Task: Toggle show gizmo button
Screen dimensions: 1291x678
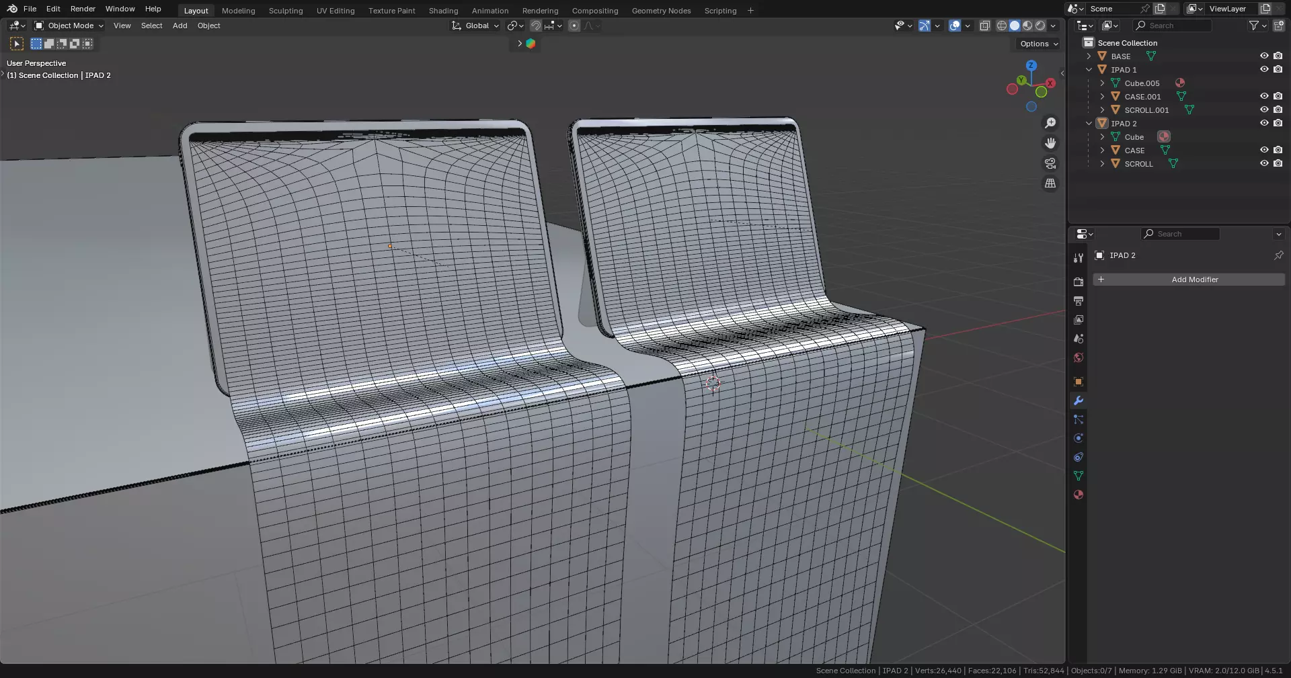Action: pos(925,26)
